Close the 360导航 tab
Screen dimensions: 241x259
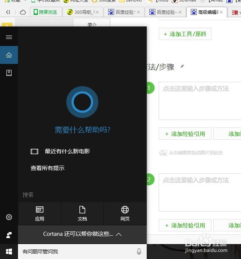pos(97,12)
